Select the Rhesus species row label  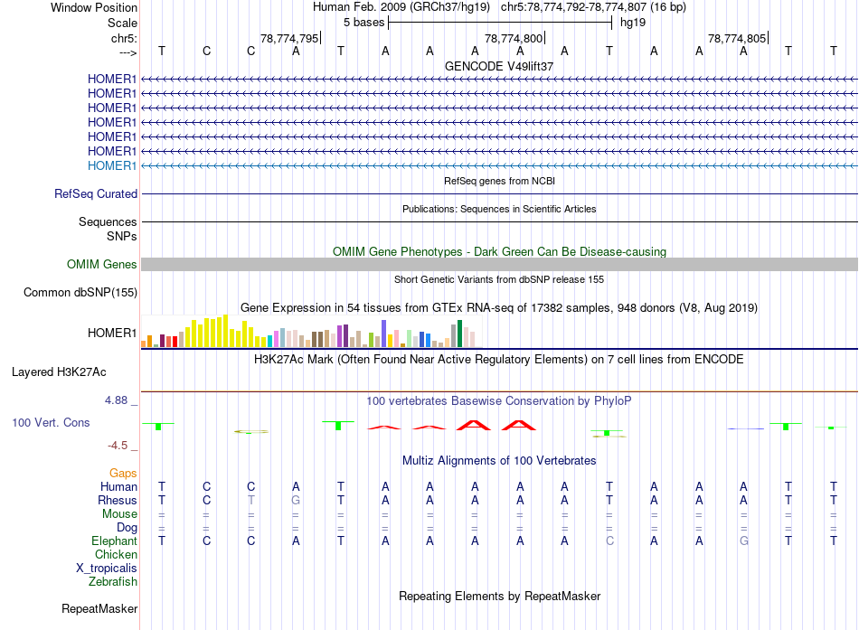[118, 500]
